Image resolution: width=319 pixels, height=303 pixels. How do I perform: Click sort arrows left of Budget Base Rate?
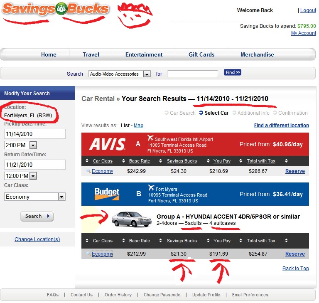coord(123,241)
